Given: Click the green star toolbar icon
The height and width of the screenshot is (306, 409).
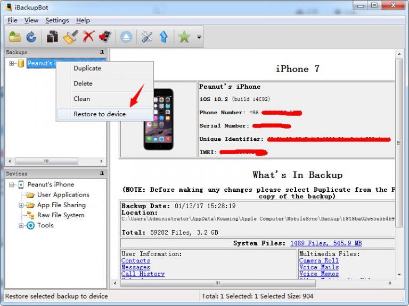Looking at the screenshot, I should pos(184,37).
